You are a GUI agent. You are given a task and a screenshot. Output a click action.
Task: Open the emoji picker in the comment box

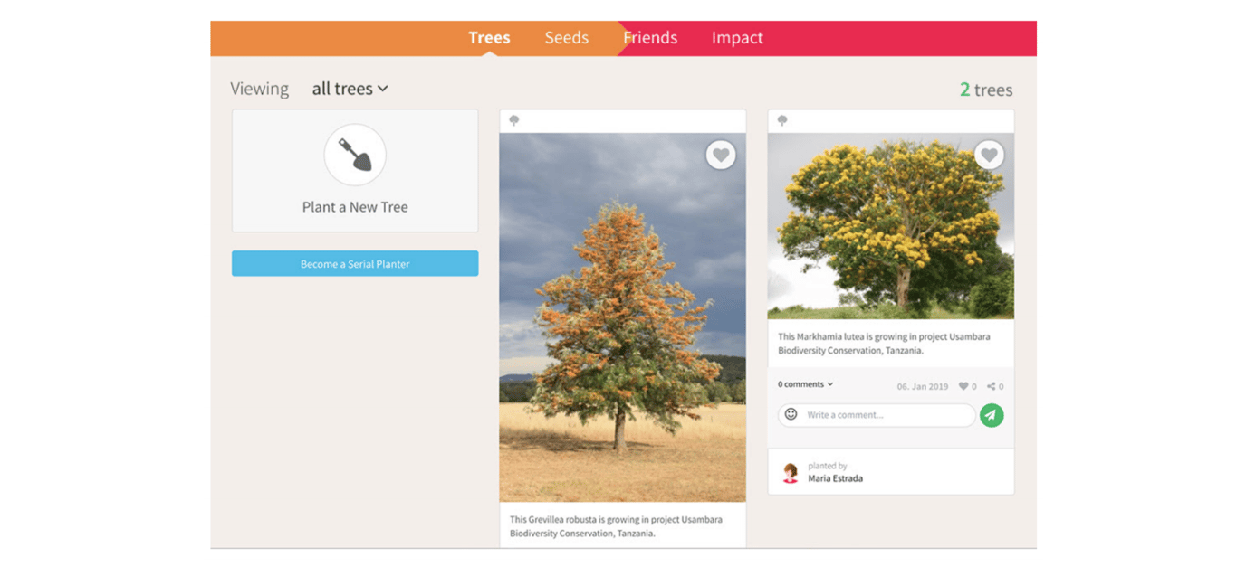coord(790,415)
